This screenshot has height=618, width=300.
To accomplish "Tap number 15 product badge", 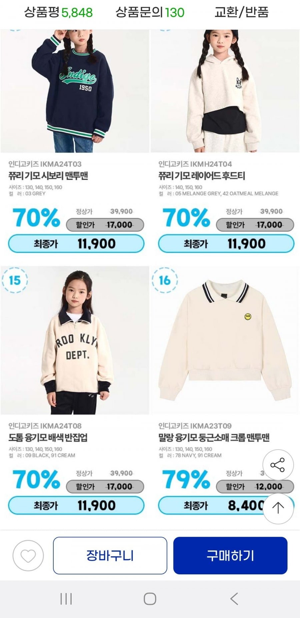I will (15, 280).
